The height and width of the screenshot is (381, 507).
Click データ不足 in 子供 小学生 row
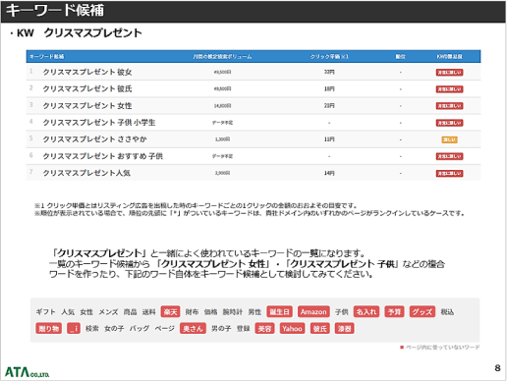(x=222, y=123)
